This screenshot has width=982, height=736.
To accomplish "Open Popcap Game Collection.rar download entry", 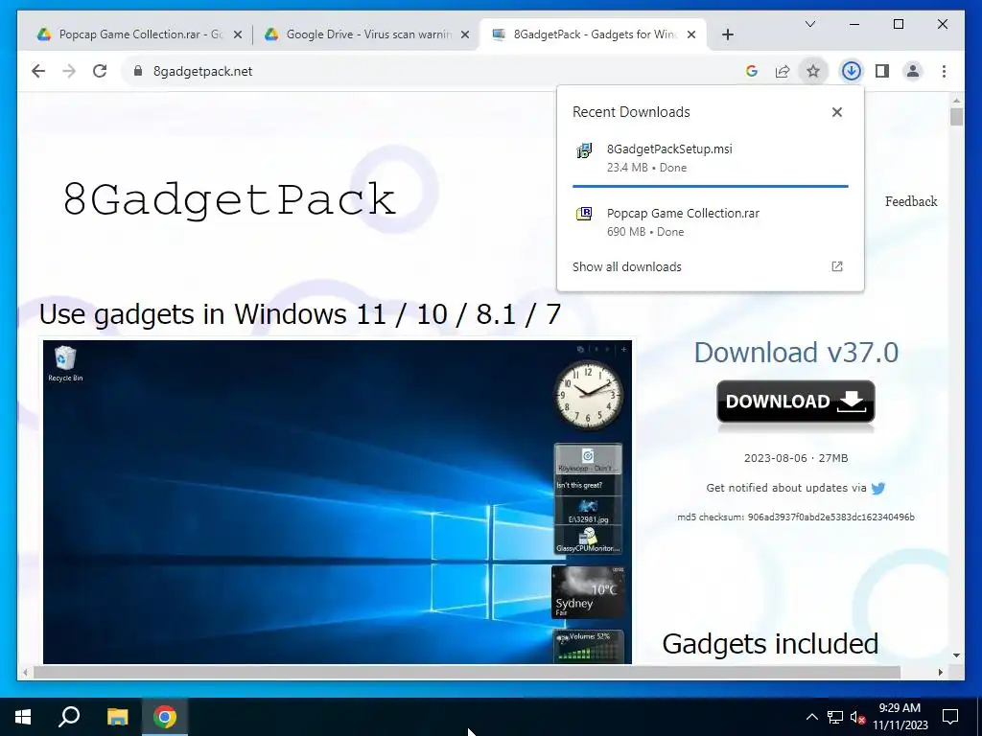I will pyautogui.click(x=711, y=222).
